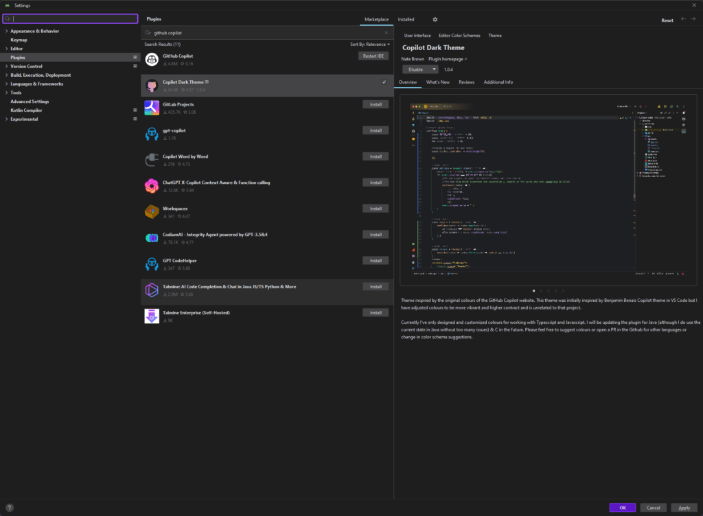Expand the Appearance & Behavior tree node
This screenshot has width=703, height=516.
(7, 32)
